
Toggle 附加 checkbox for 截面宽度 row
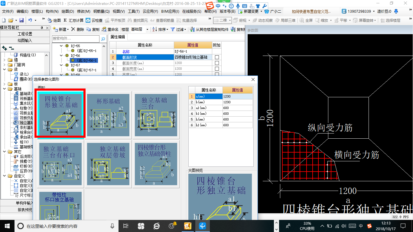click(x=217, y=69)
